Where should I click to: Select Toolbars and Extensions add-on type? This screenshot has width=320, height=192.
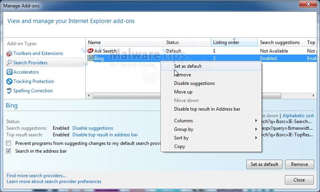coord(38,53)
